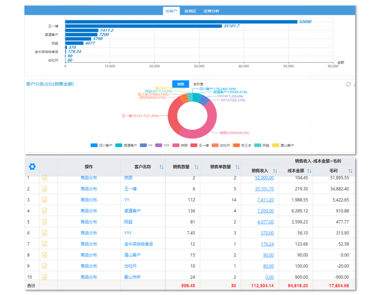This screenshot has height=295, width=380.
Task: Open document icon in row 9
Action: [44, 266]
